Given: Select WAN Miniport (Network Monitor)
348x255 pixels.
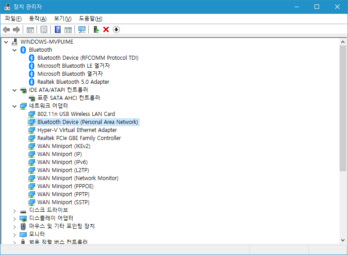Looking at the screenshot, I should pos(78,178).
